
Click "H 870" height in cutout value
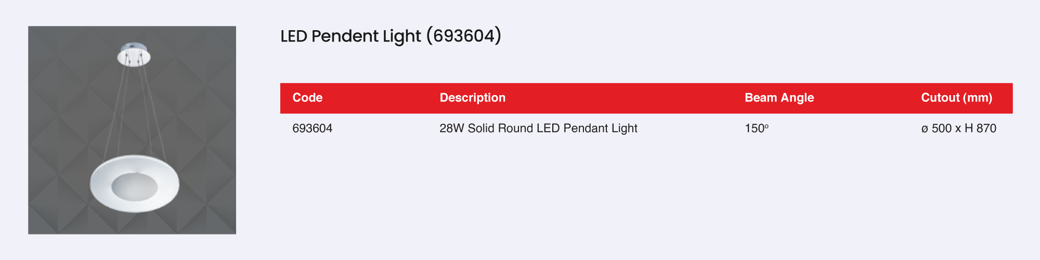(980, 128)
